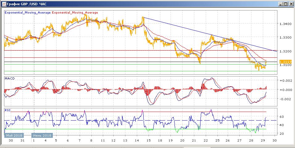Click date label 6 on time axis
Image resolution: width=295 pixels, height=148 pixels.
pos(68,141)
